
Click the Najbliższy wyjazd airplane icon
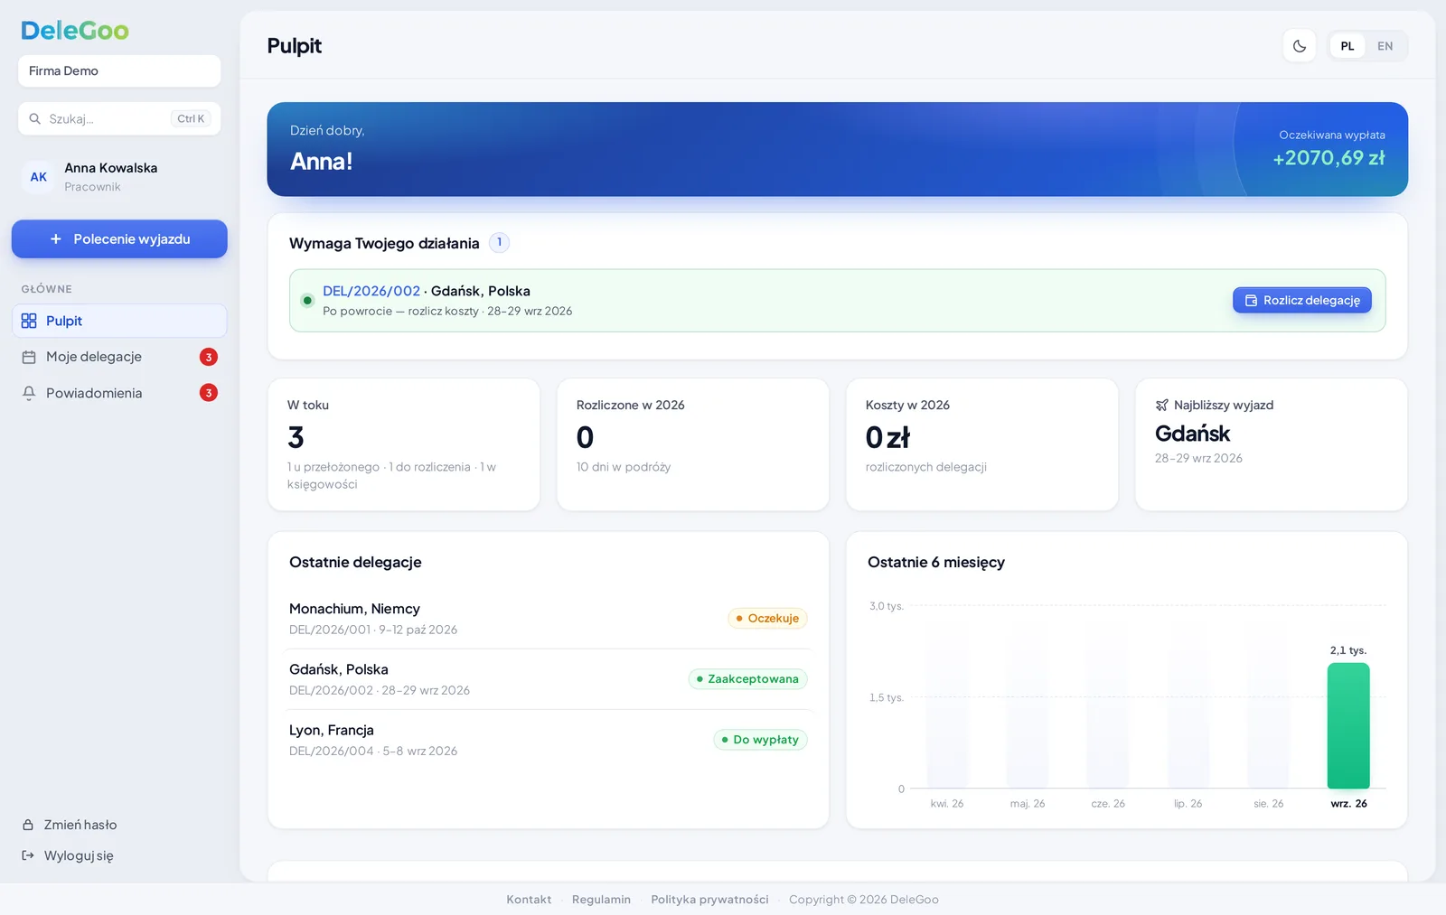1162,406
